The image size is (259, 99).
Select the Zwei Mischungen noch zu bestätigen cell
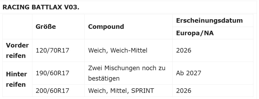tap(129, 73)
